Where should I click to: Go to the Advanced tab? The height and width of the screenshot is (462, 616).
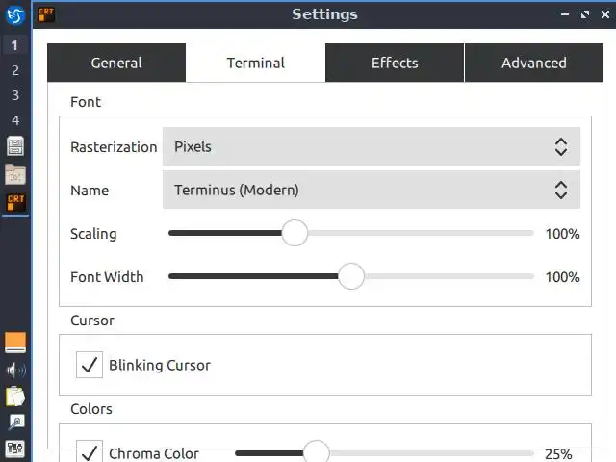[533, 63]
